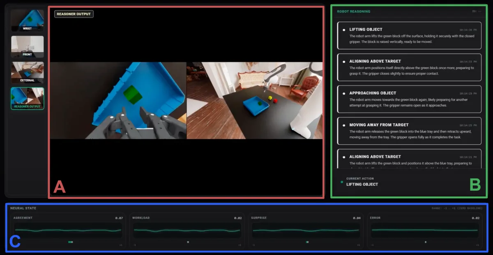Click the CURRENT ACTION status label

click(x=360, y=179)
